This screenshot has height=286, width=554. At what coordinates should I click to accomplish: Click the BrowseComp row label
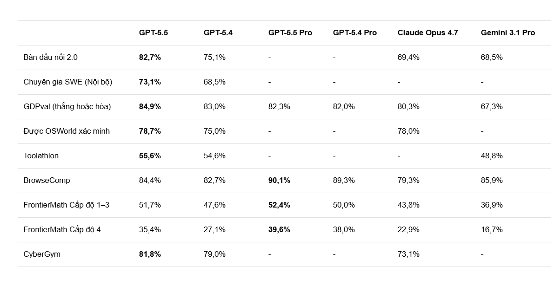click(x=47, y=180)
